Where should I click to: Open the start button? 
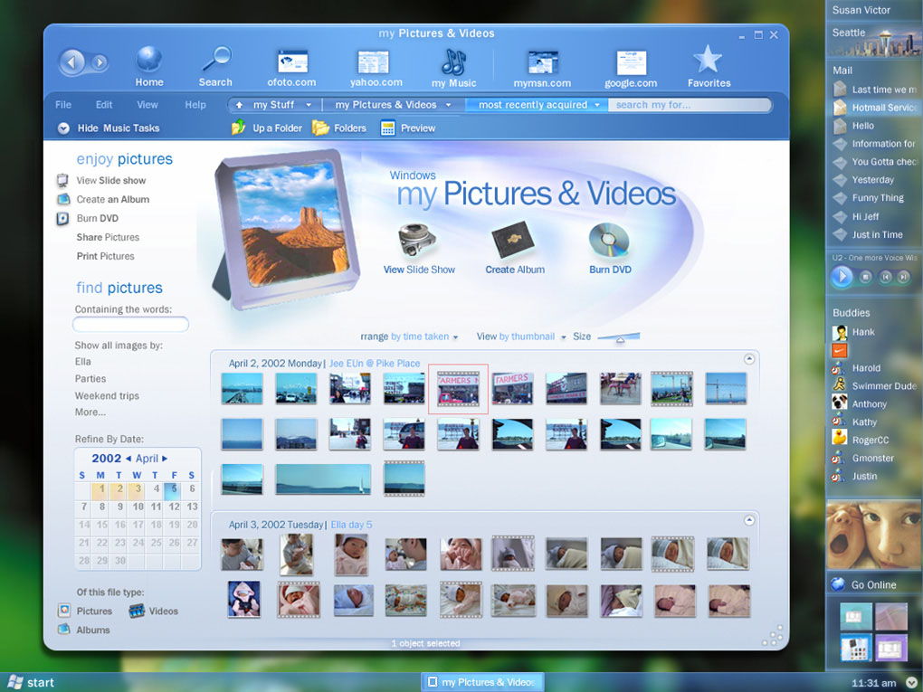point(31,682)
